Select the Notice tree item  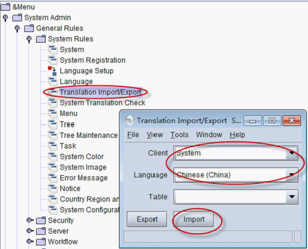point(70,189)
